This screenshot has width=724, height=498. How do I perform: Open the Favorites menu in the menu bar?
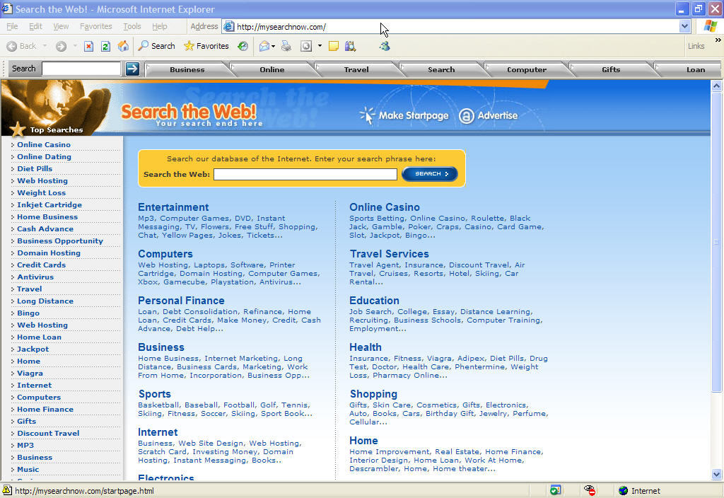(96, 26)
